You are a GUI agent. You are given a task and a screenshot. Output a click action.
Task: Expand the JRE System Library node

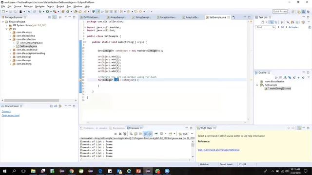(6, 25)
